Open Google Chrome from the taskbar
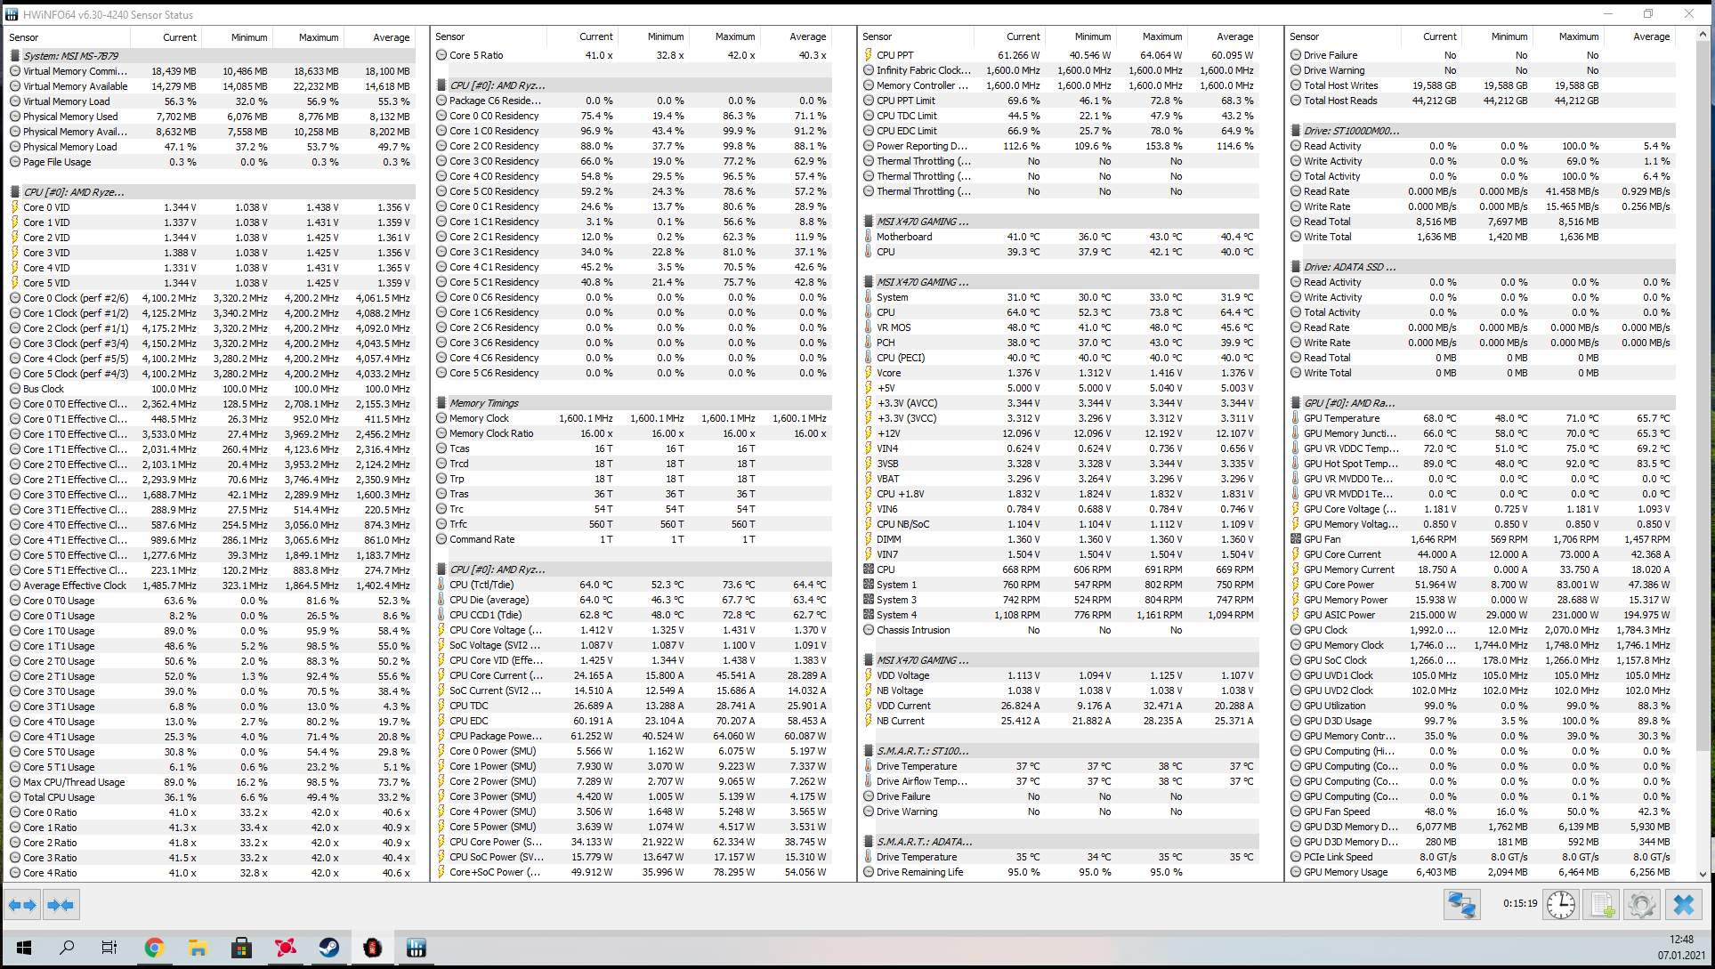The image size is (1715, 969). point(154,948)
